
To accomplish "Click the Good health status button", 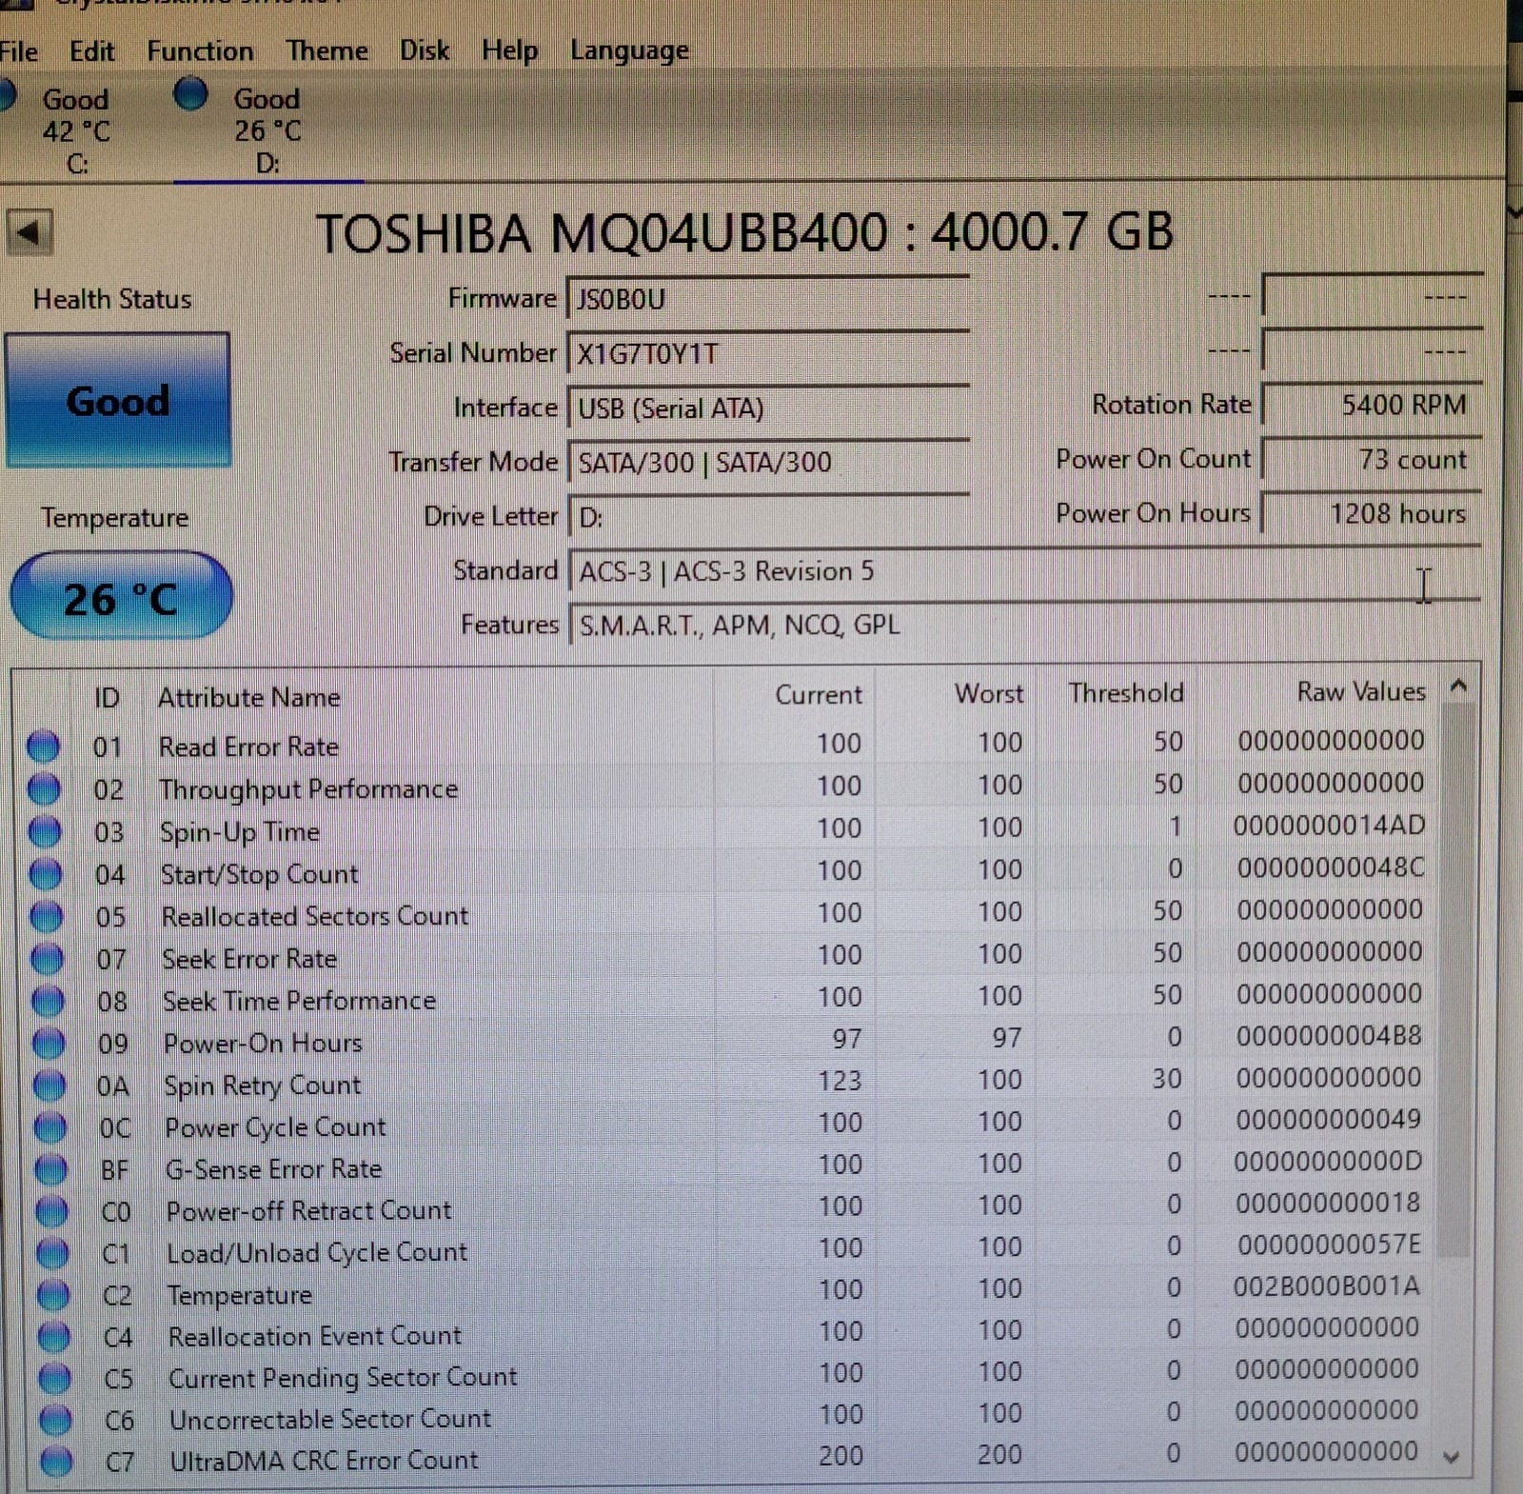I will [118, 400].
